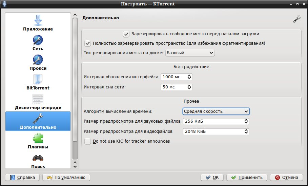This screenshot has height=186, width=308.
Task: Click the Интервал сна сети label
Action: pos(104,87)
